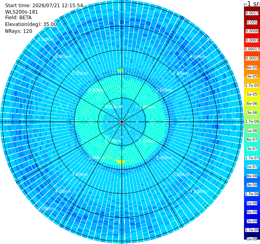
Task: Click the Field: BETA label
Action: (x=18, y=18)
